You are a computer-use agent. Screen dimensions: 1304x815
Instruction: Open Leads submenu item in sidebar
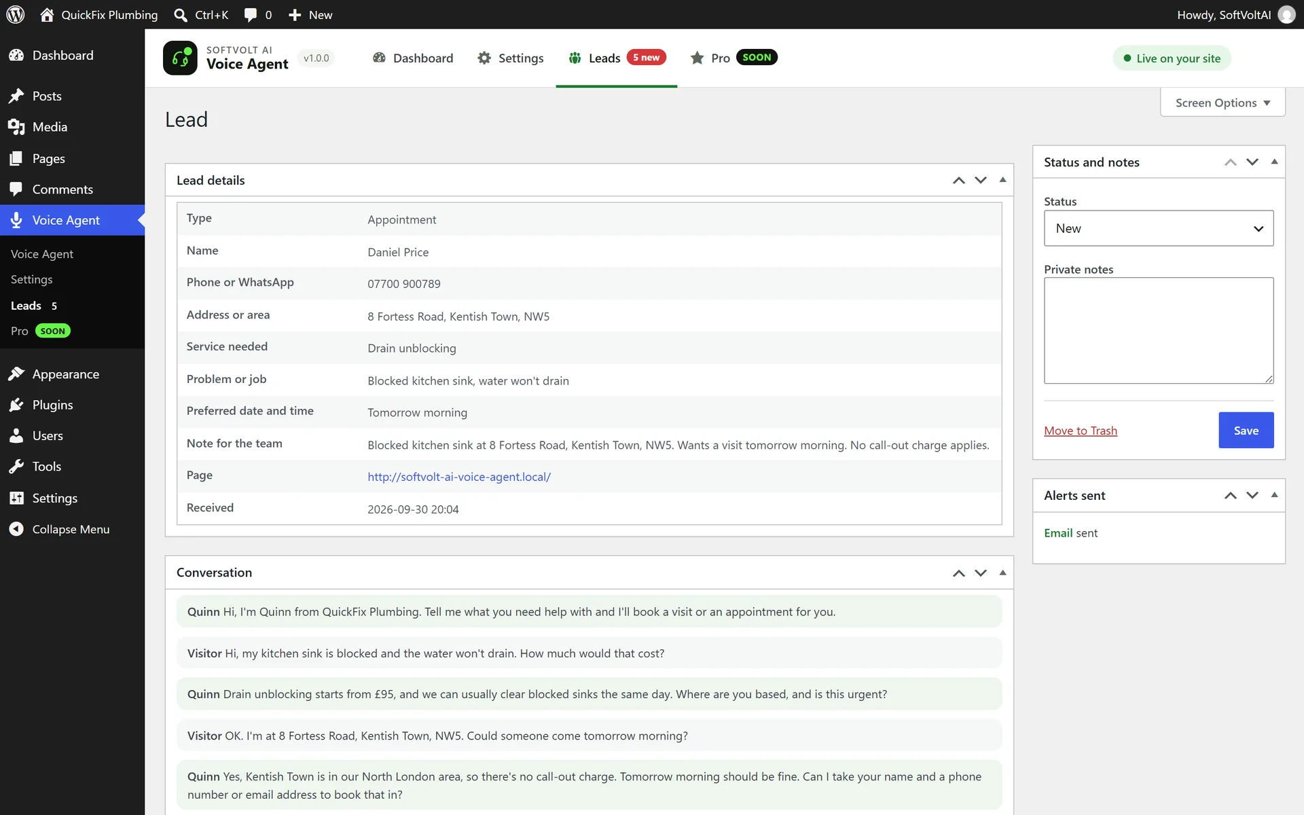(x=34, y=306)
